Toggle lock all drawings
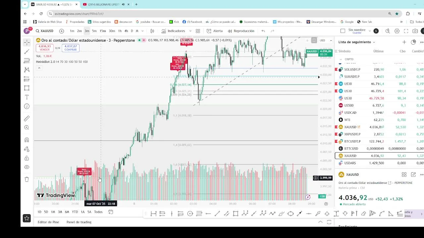424x238 pixels. 27,158
